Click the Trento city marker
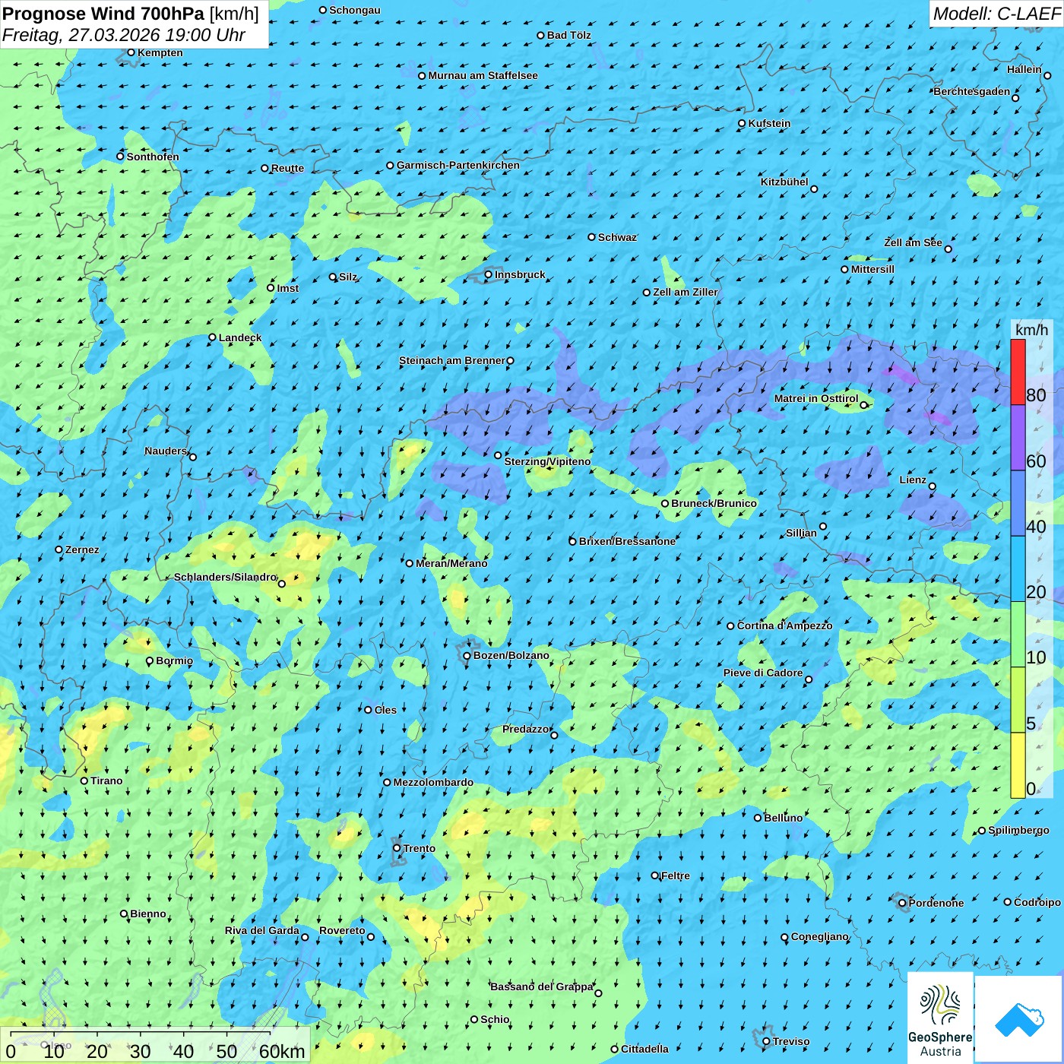This screenshot has width=1064, height=1064. (x=397, y=848)
